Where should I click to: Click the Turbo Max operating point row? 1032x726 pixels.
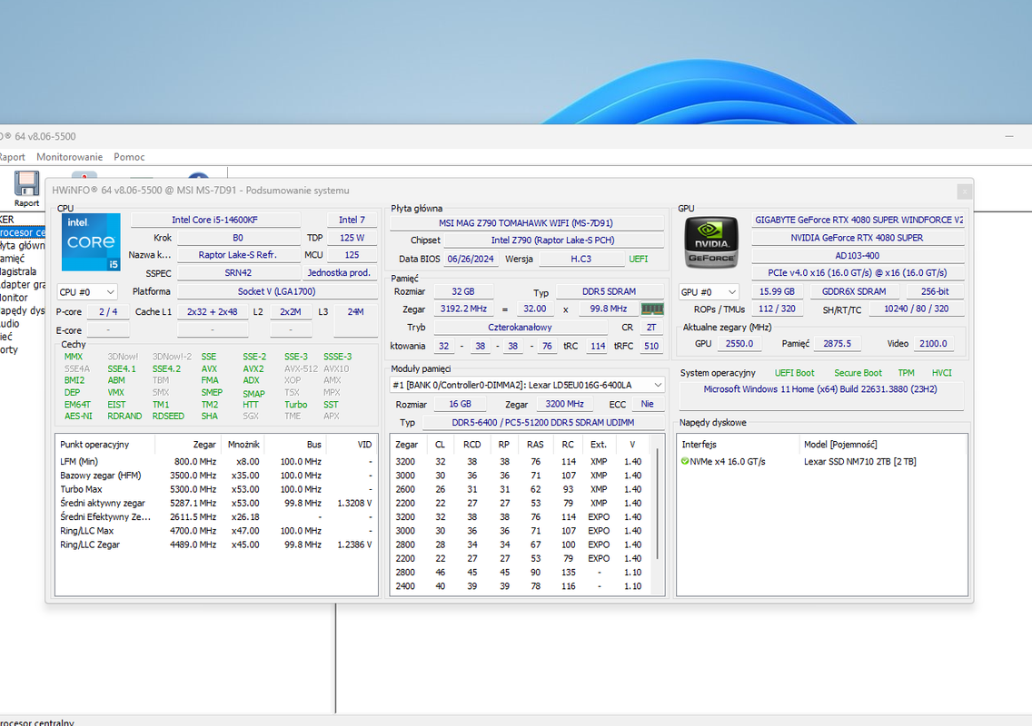(x=216, y=489)
